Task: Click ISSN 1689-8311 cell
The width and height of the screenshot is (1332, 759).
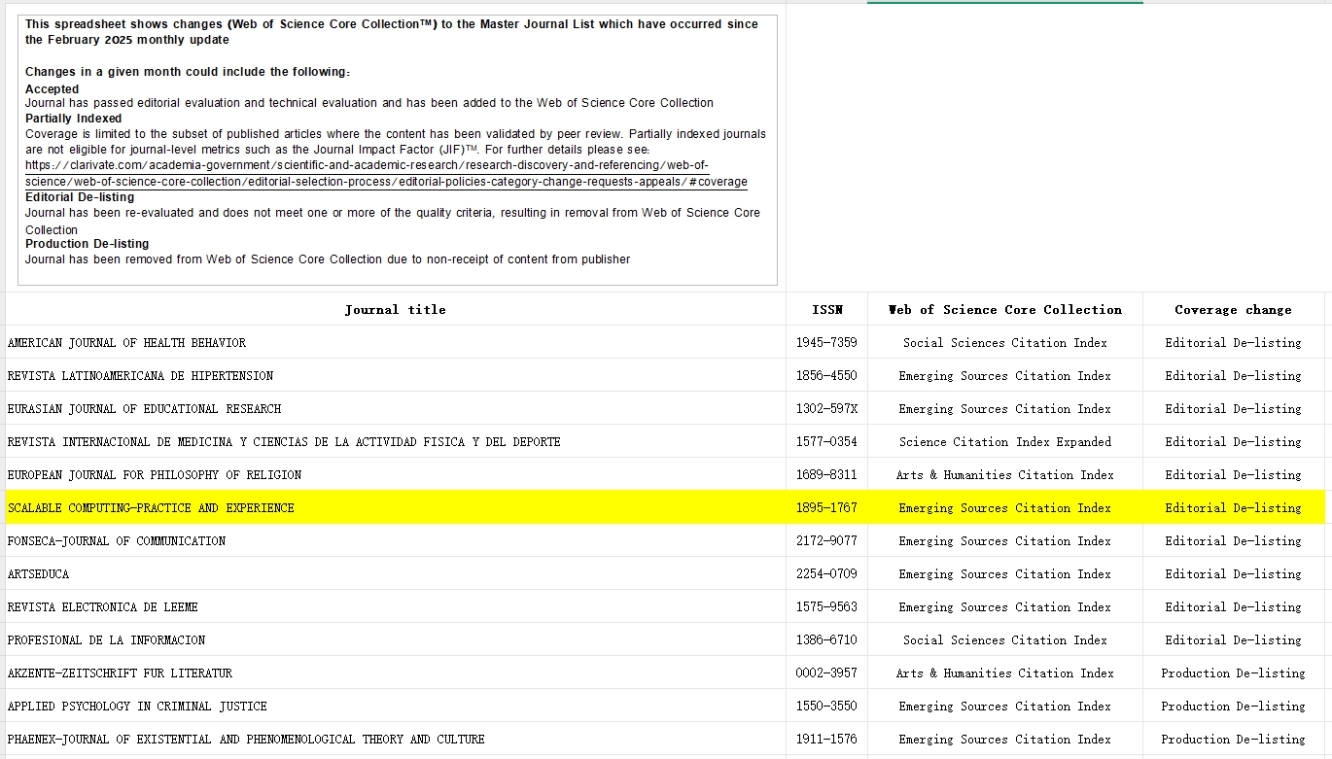Action: (x=827, y=474)
